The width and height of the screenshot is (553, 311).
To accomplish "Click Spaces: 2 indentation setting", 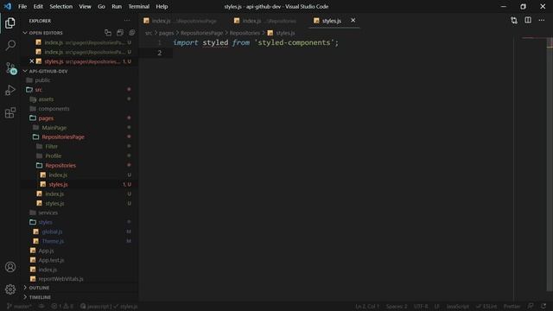I will point(397,306).
